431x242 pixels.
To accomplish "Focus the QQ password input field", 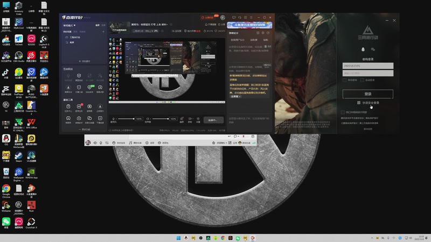I will point(368,73).
